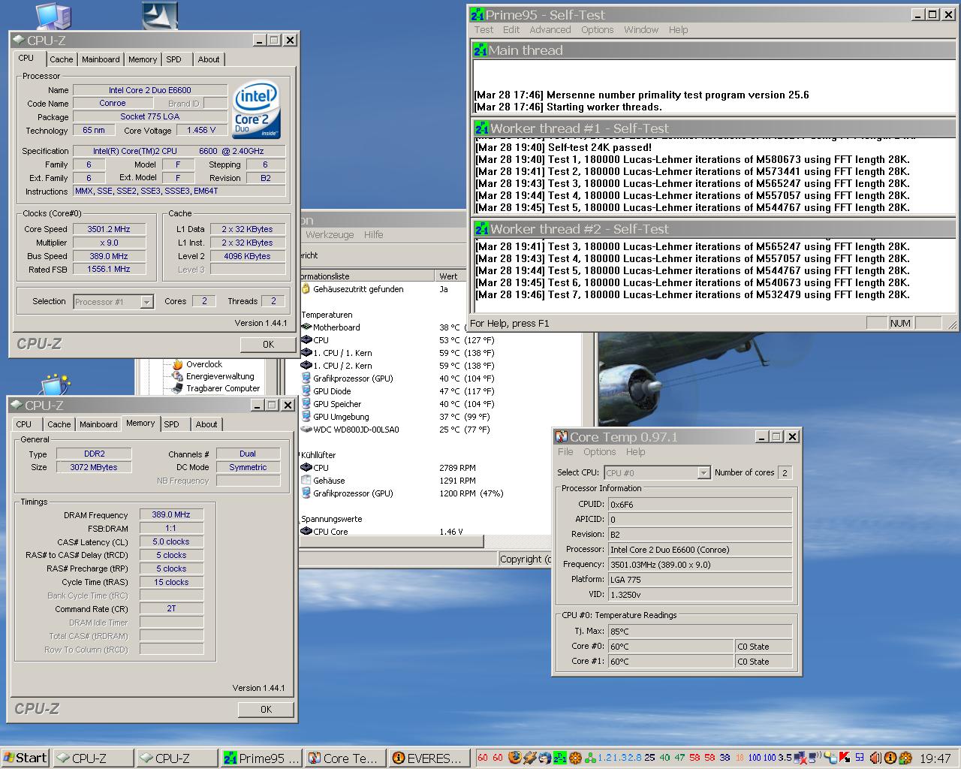Open the Options menu in Core Temp

click(599, 452)
